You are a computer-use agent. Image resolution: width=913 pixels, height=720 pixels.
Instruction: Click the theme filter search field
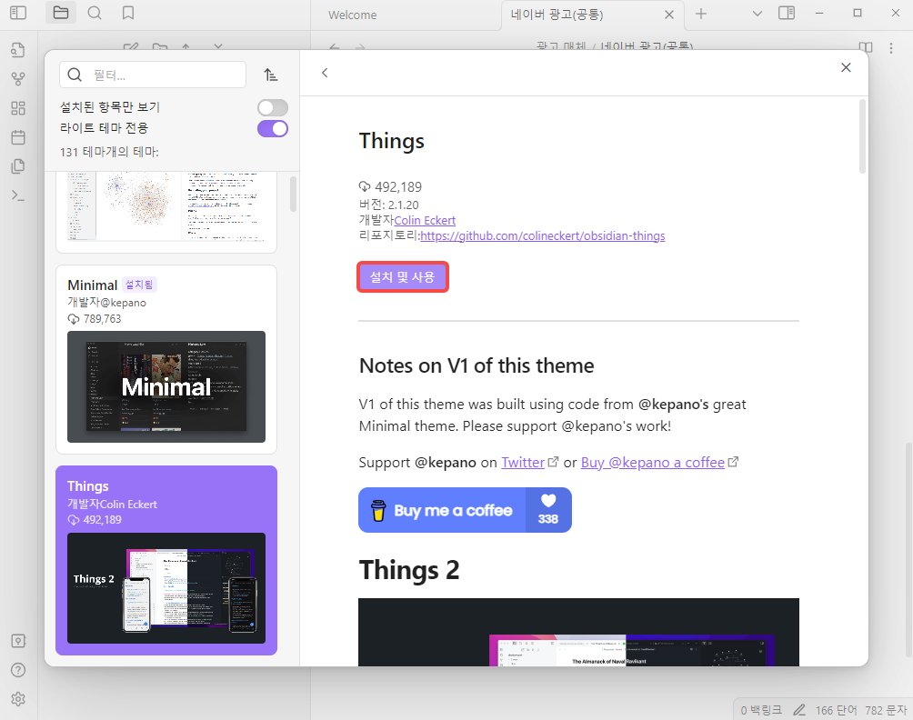(153, 75)
